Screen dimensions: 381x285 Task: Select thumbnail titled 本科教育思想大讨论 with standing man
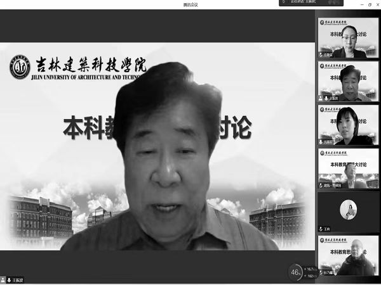tap(348, 168)
